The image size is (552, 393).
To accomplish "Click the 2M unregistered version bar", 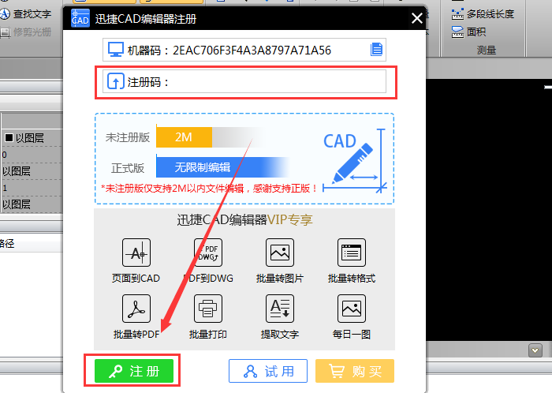I will (x=184, y=137).
